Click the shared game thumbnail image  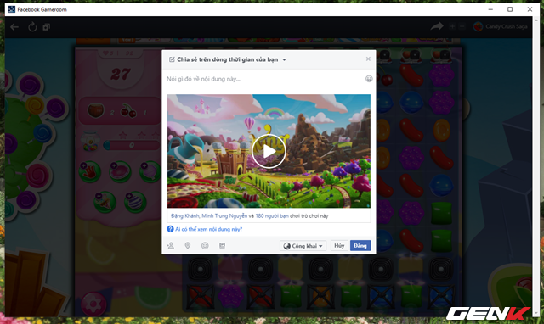point(269,151)
